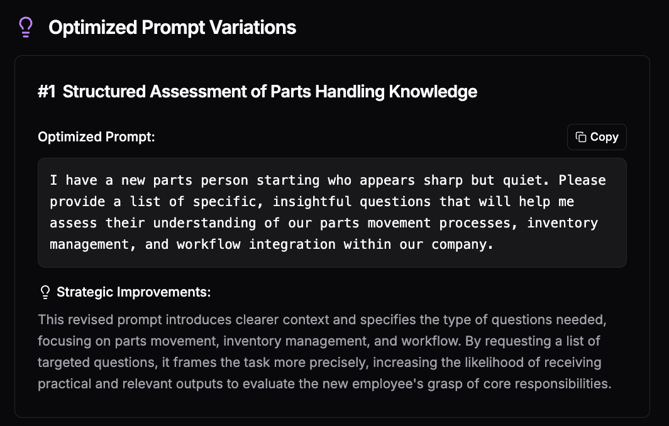
Task: Click the copy icon inside the Copy button
Action: pyautogui.click(x=581, y=137)
